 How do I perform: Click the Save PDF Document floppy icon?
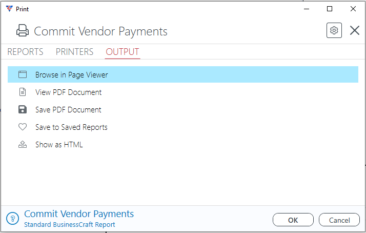click(x=23, y=109)
